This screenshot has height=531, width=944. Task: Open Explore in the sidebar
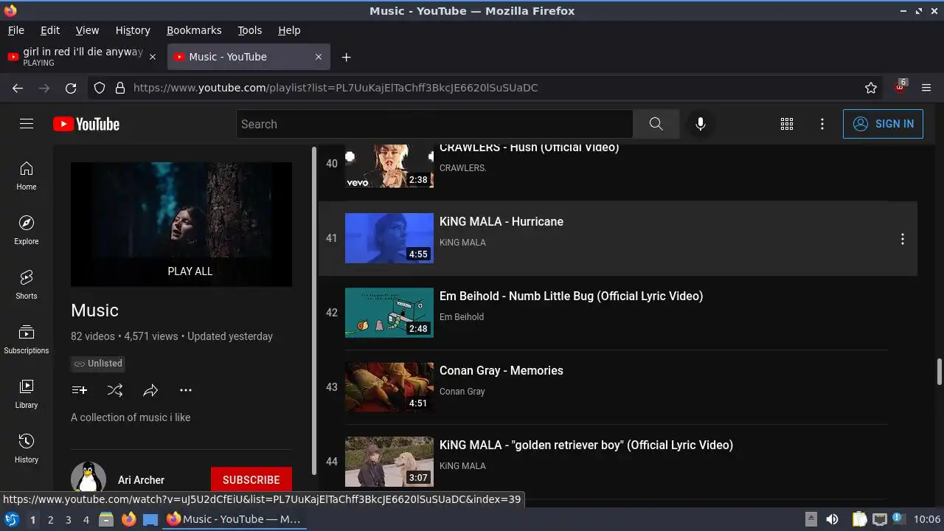tap(27, 230)
